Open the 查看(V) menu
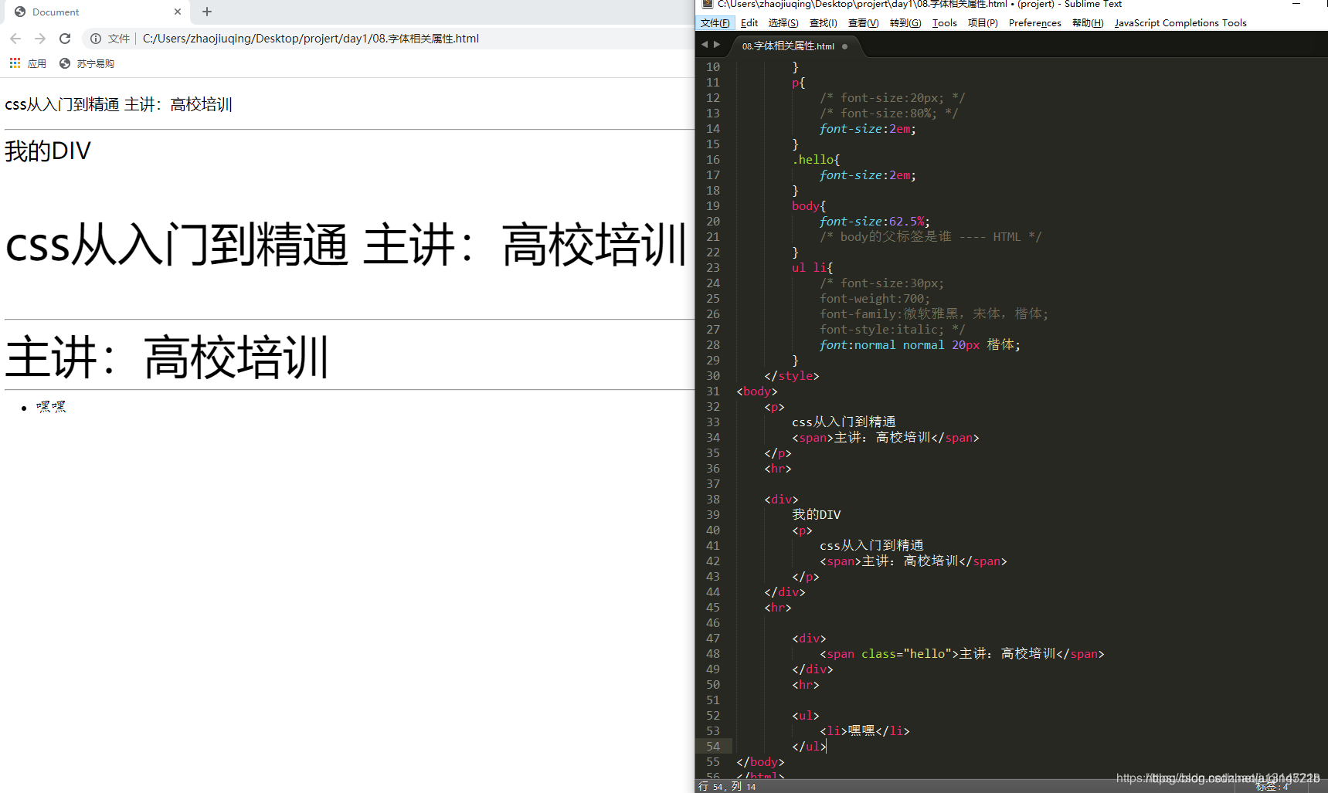This screenshot has width=1328, height=793. [x=863, y=23]
